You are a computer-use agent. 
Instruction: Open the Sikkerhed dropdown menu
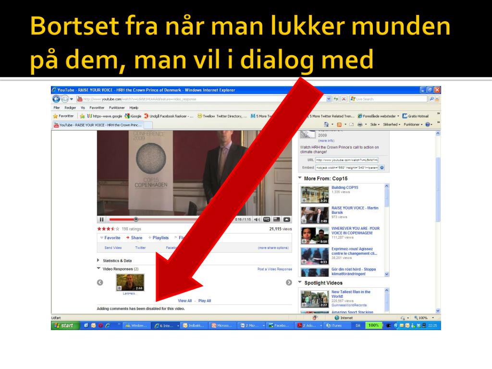point(392,124)
